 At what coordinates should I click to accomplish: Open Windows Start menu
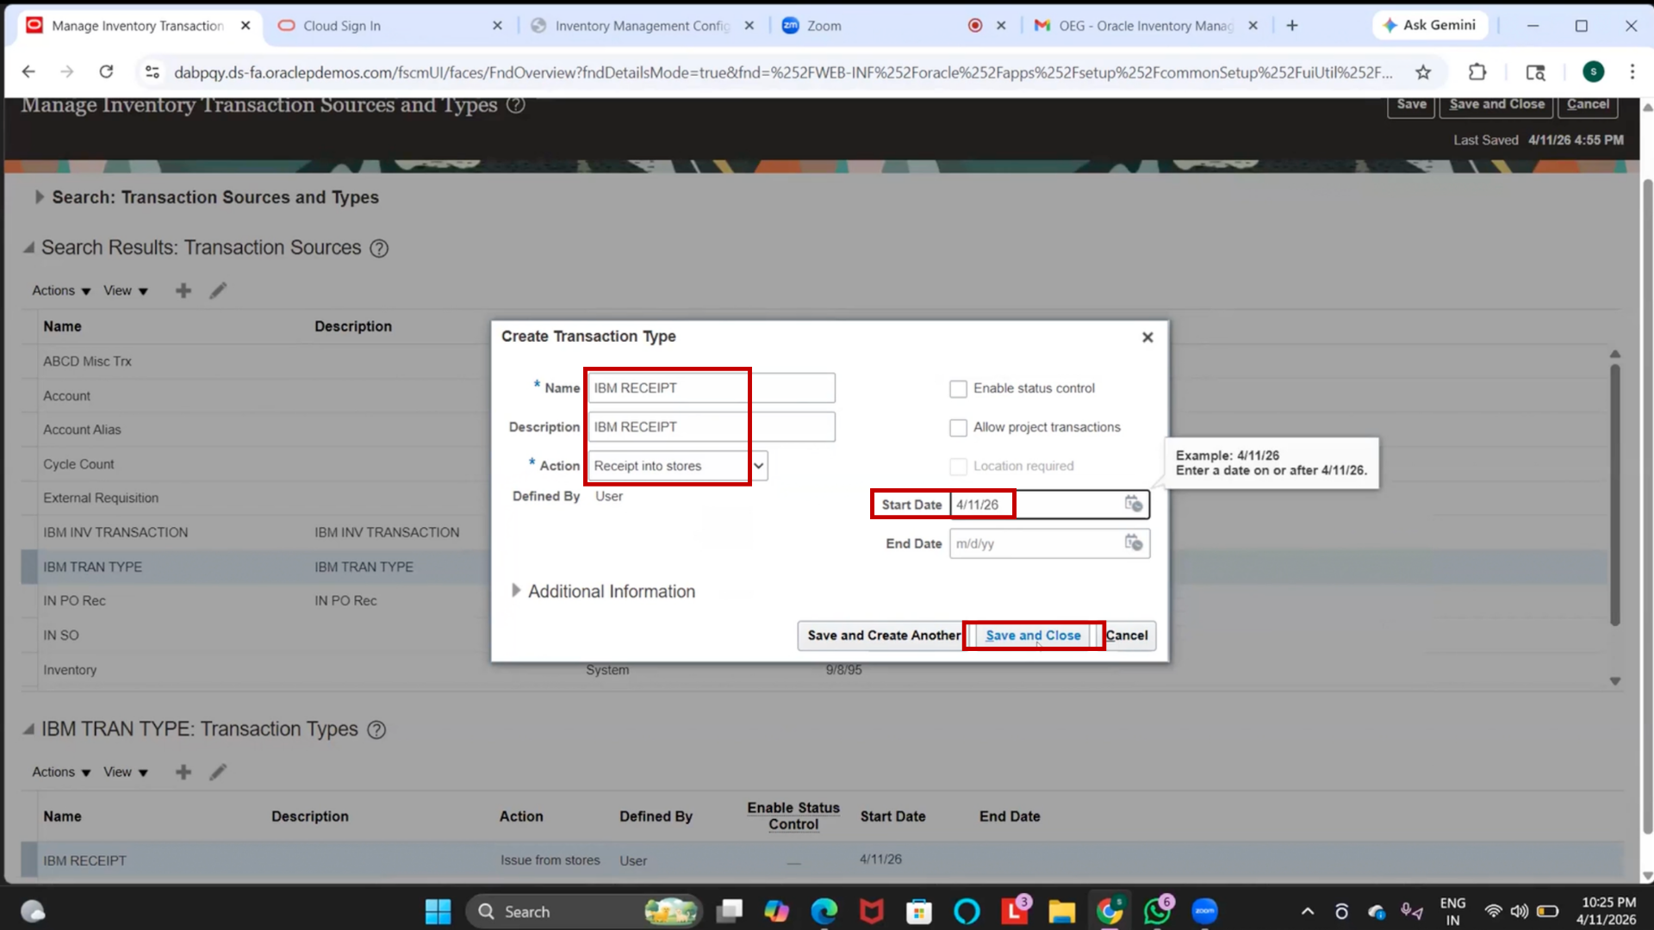(438, 911)
